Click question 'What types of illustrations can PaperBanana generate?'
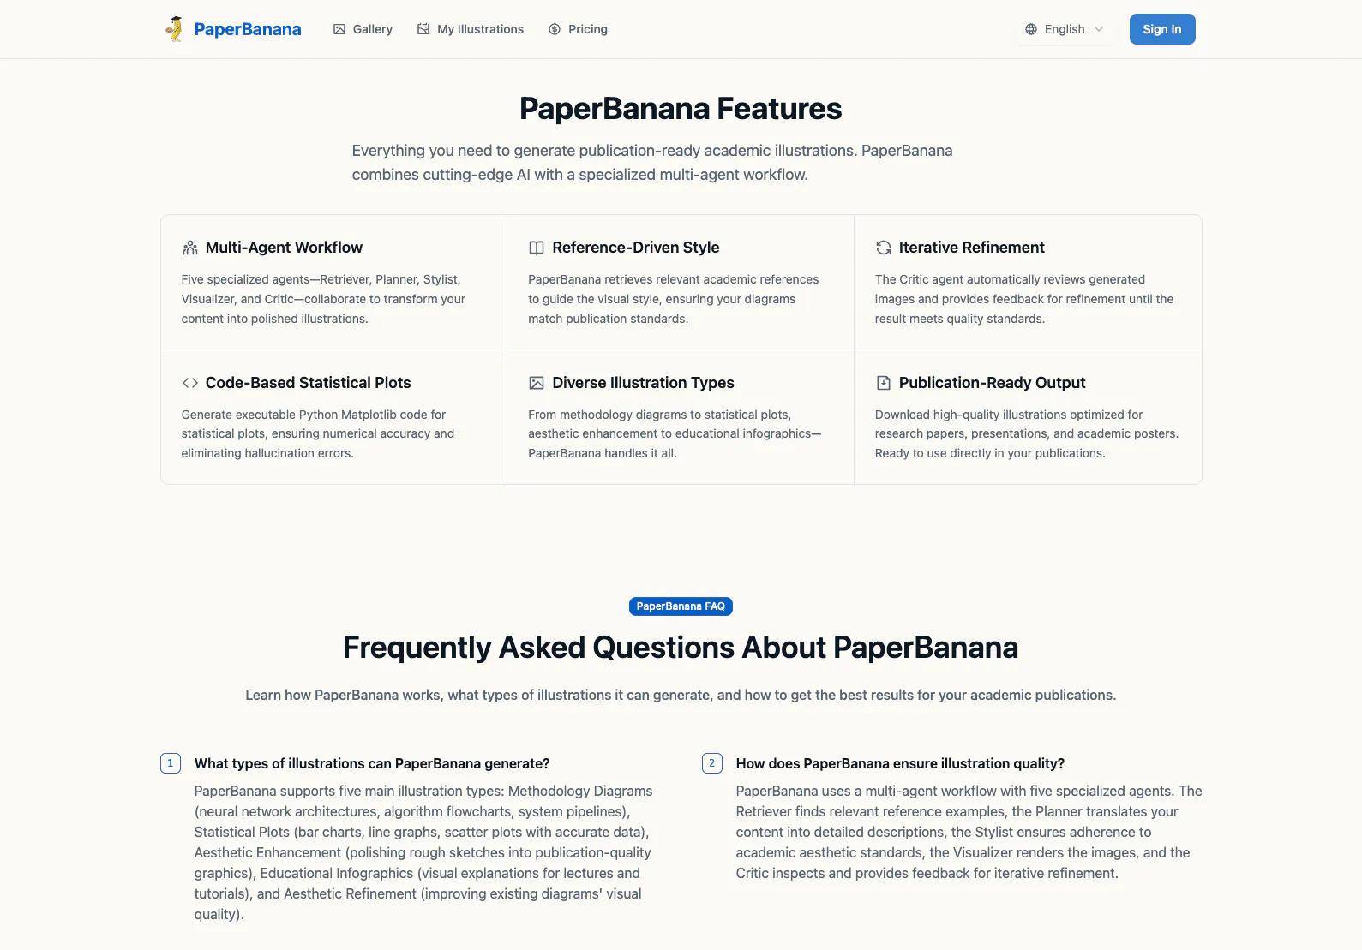This screenshot has height=950, width=1362. (372, 763)
